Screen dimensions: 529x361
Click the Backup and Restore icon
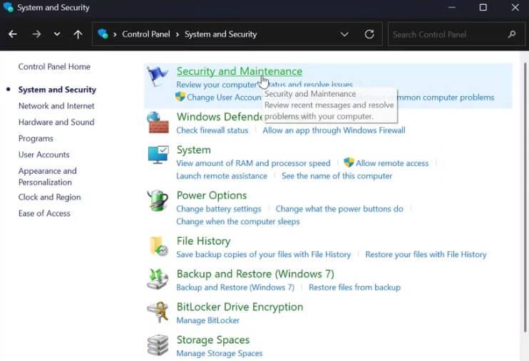158,279
